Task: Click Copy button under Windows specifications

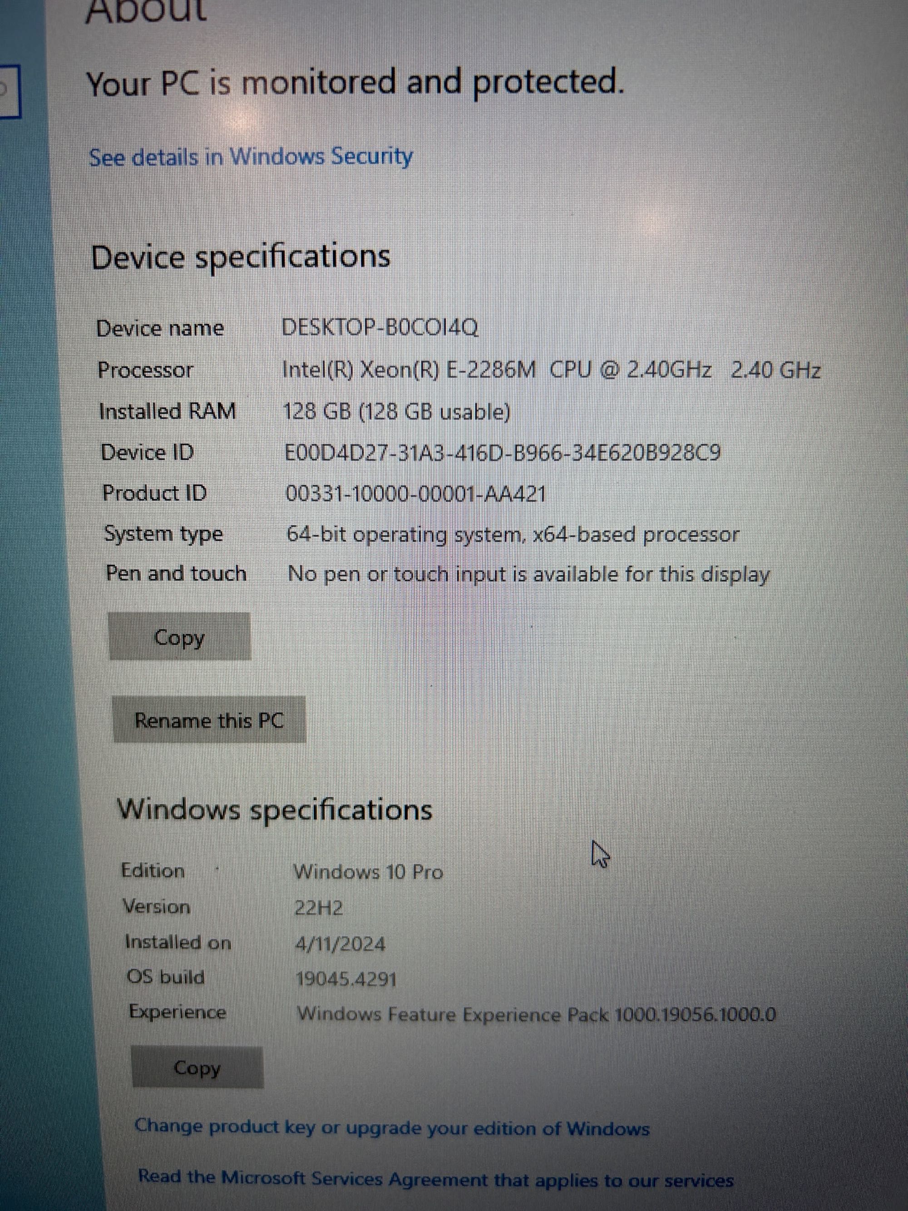Action: coord(197,1068)
